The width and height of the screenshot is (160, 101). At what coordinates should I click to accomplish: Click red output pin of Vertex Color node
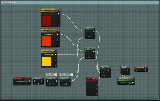[96, 85]
